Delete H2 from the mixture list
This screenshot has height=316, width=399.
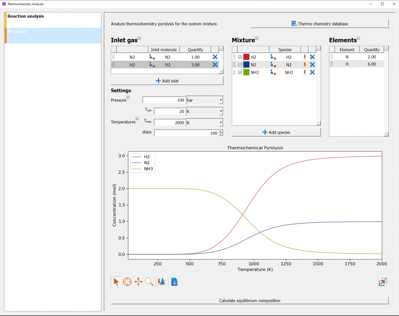312,57
